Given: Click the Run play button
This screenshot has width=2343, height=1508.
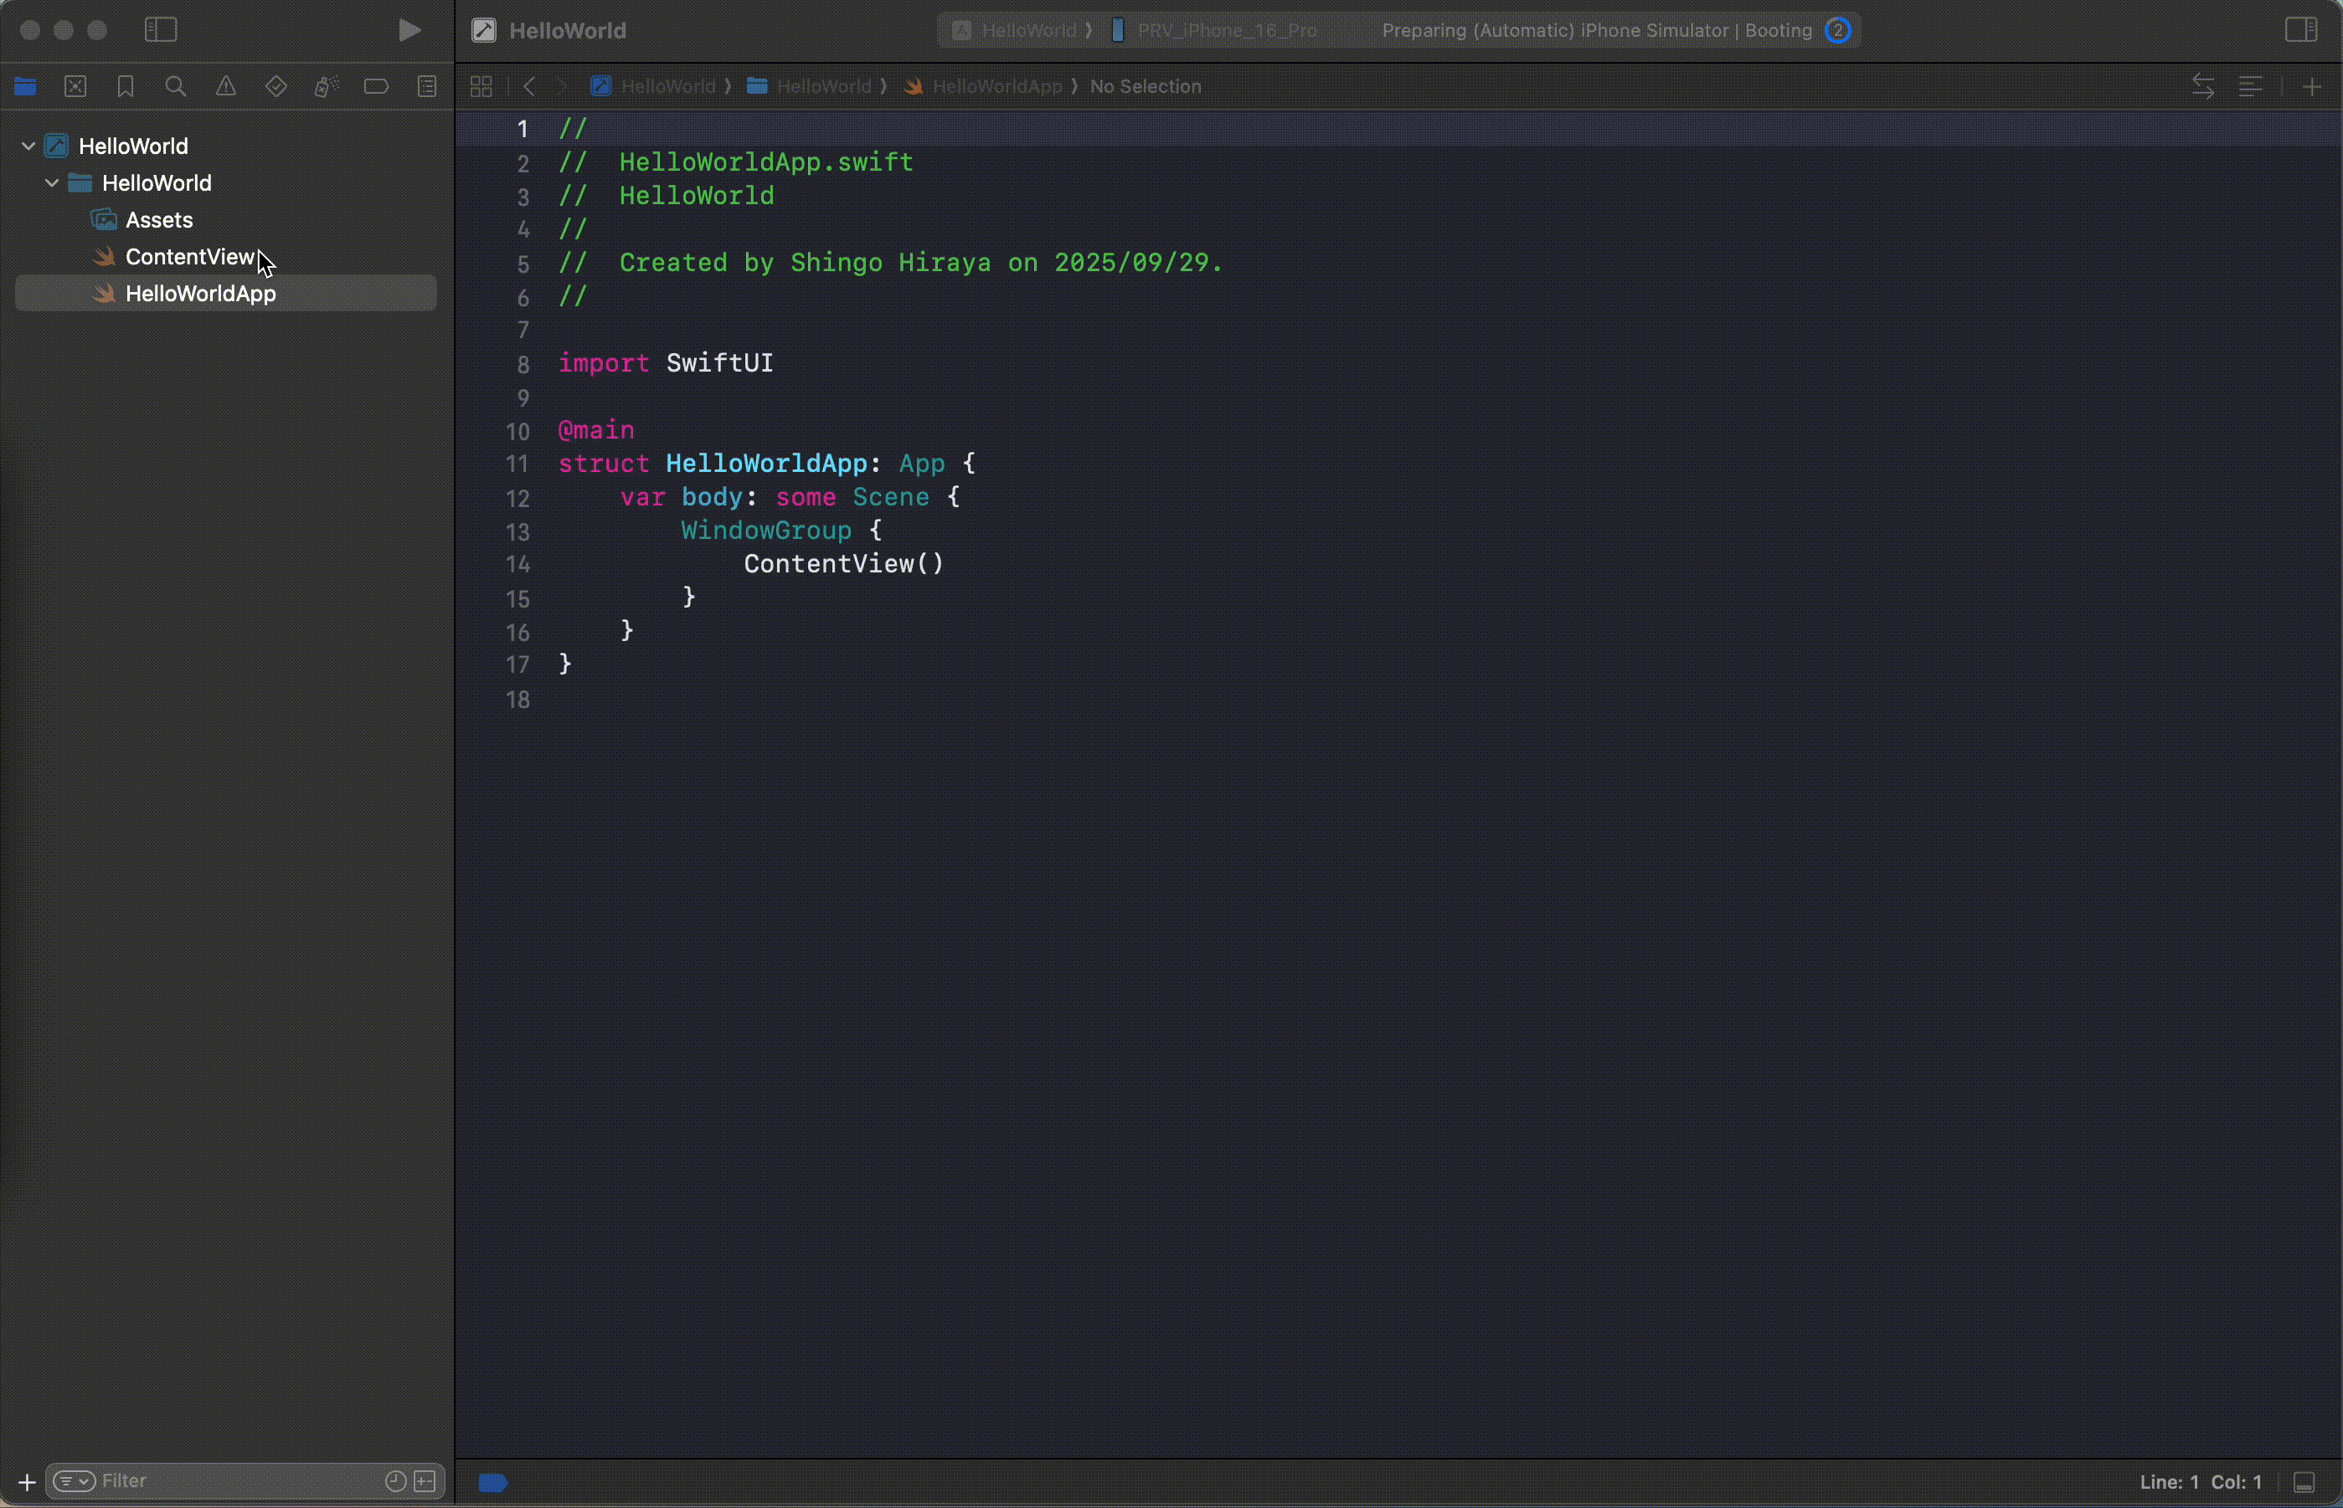Looking at the screenshot, I should pos(409,30).
